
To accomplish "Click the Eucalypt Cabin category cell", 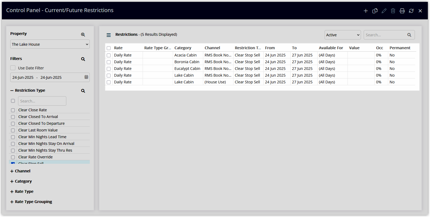I will point(187,69).
